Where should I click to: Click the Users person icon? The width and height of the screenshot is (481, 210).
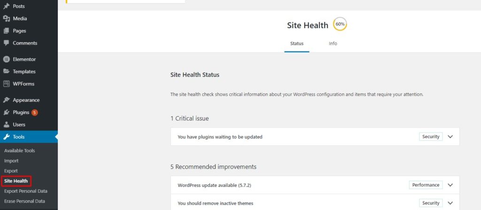coord(6,125)
